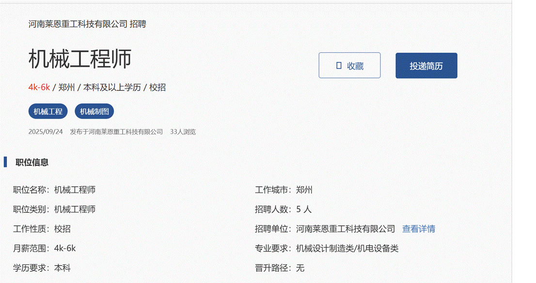
Task: Click the posting date 2025/09/24
Action: [x=46, y=132]
